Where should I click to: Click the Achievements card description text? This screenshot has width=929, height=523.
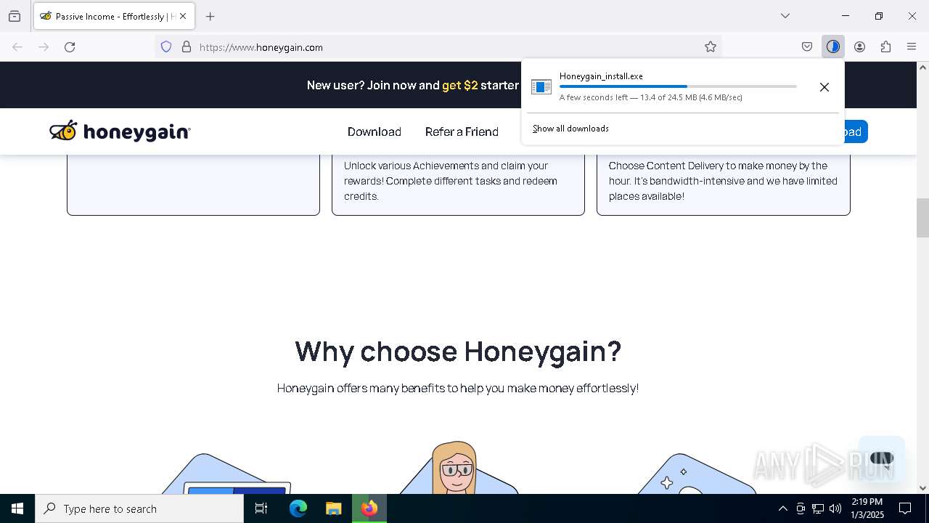click(451, 181)
